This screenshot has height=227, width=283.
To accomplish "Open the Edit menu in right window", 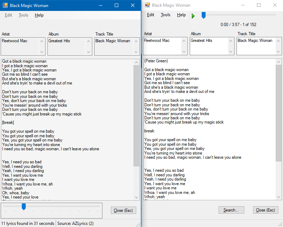I will (x=151, y=15).
